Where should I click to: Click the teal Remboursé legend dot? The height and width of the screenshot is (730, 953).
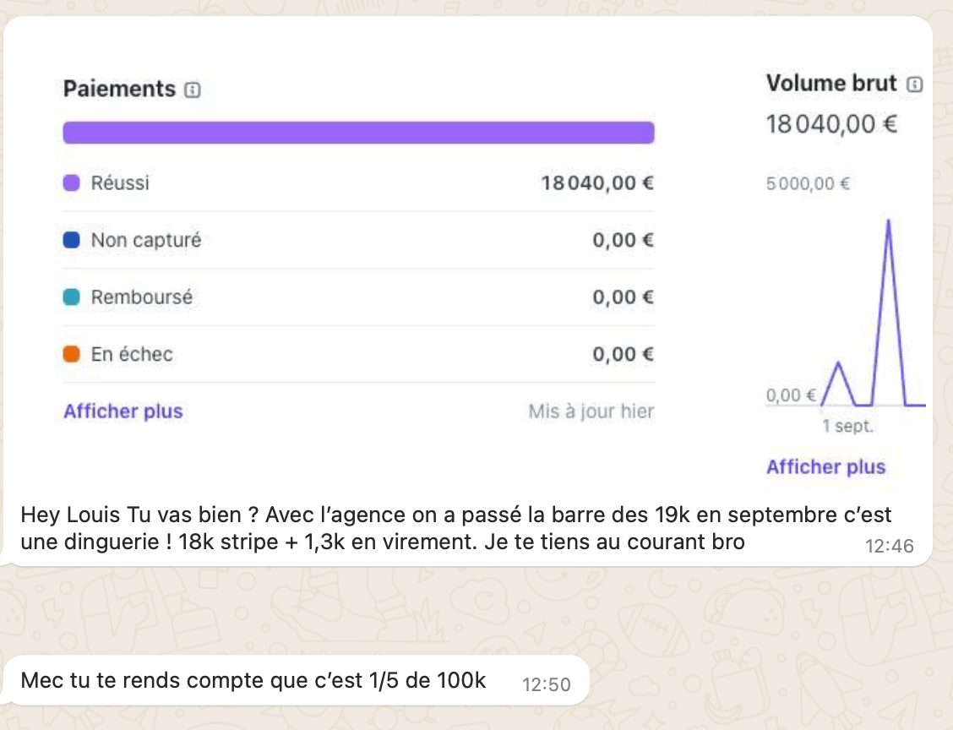[72, 297]
